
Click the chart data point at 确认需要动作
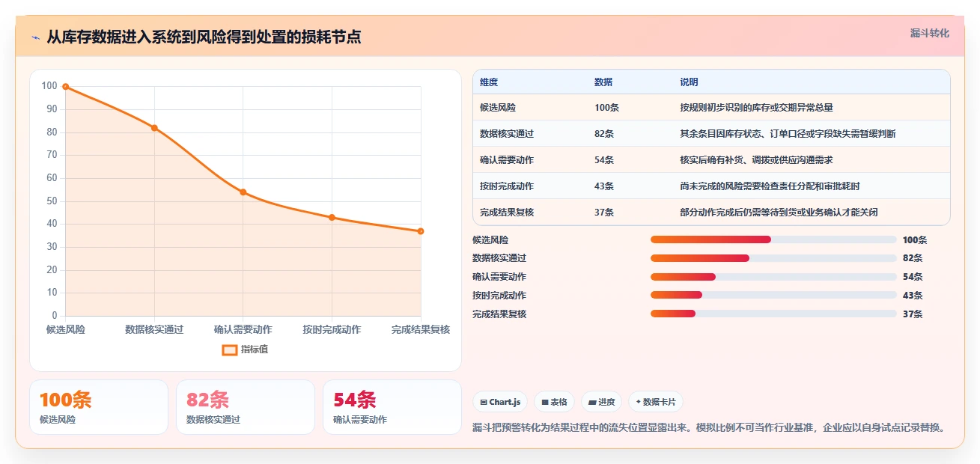pyautogui.click(x=243, y=192)
